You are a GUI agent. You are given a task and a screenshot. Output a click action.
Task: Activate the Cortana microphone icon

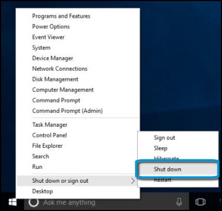pyautogui.click(x=179, y=202)
